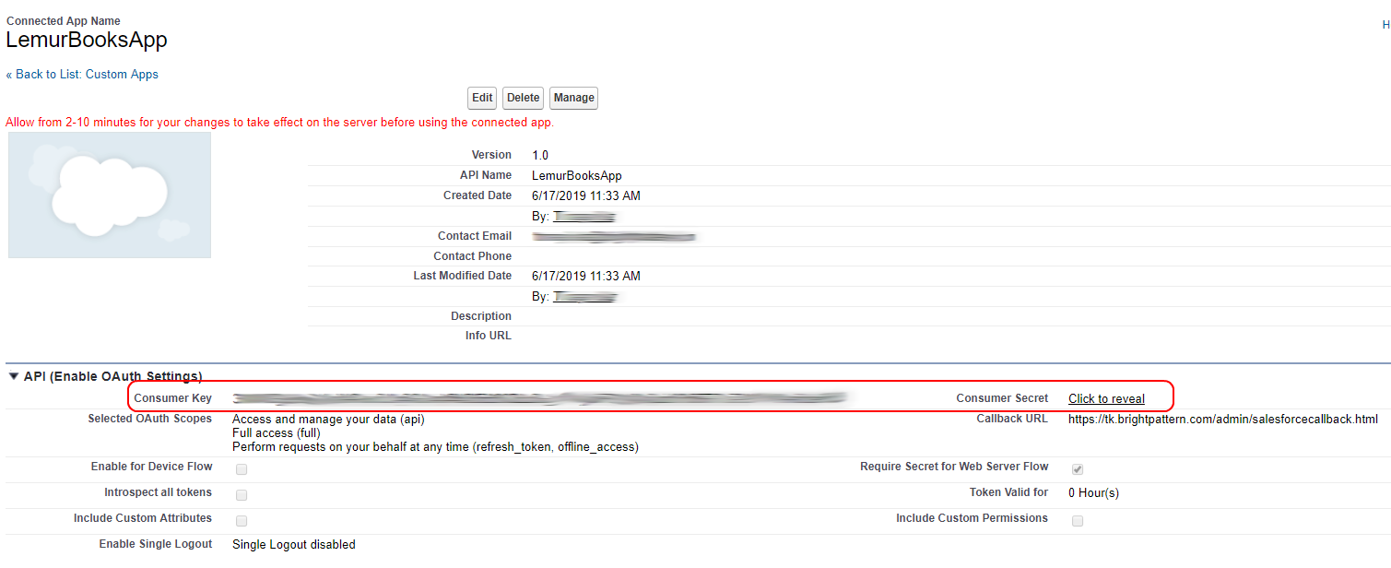
Task: Click the refresh_token, offline_access scope line
Action: [435, 447]
